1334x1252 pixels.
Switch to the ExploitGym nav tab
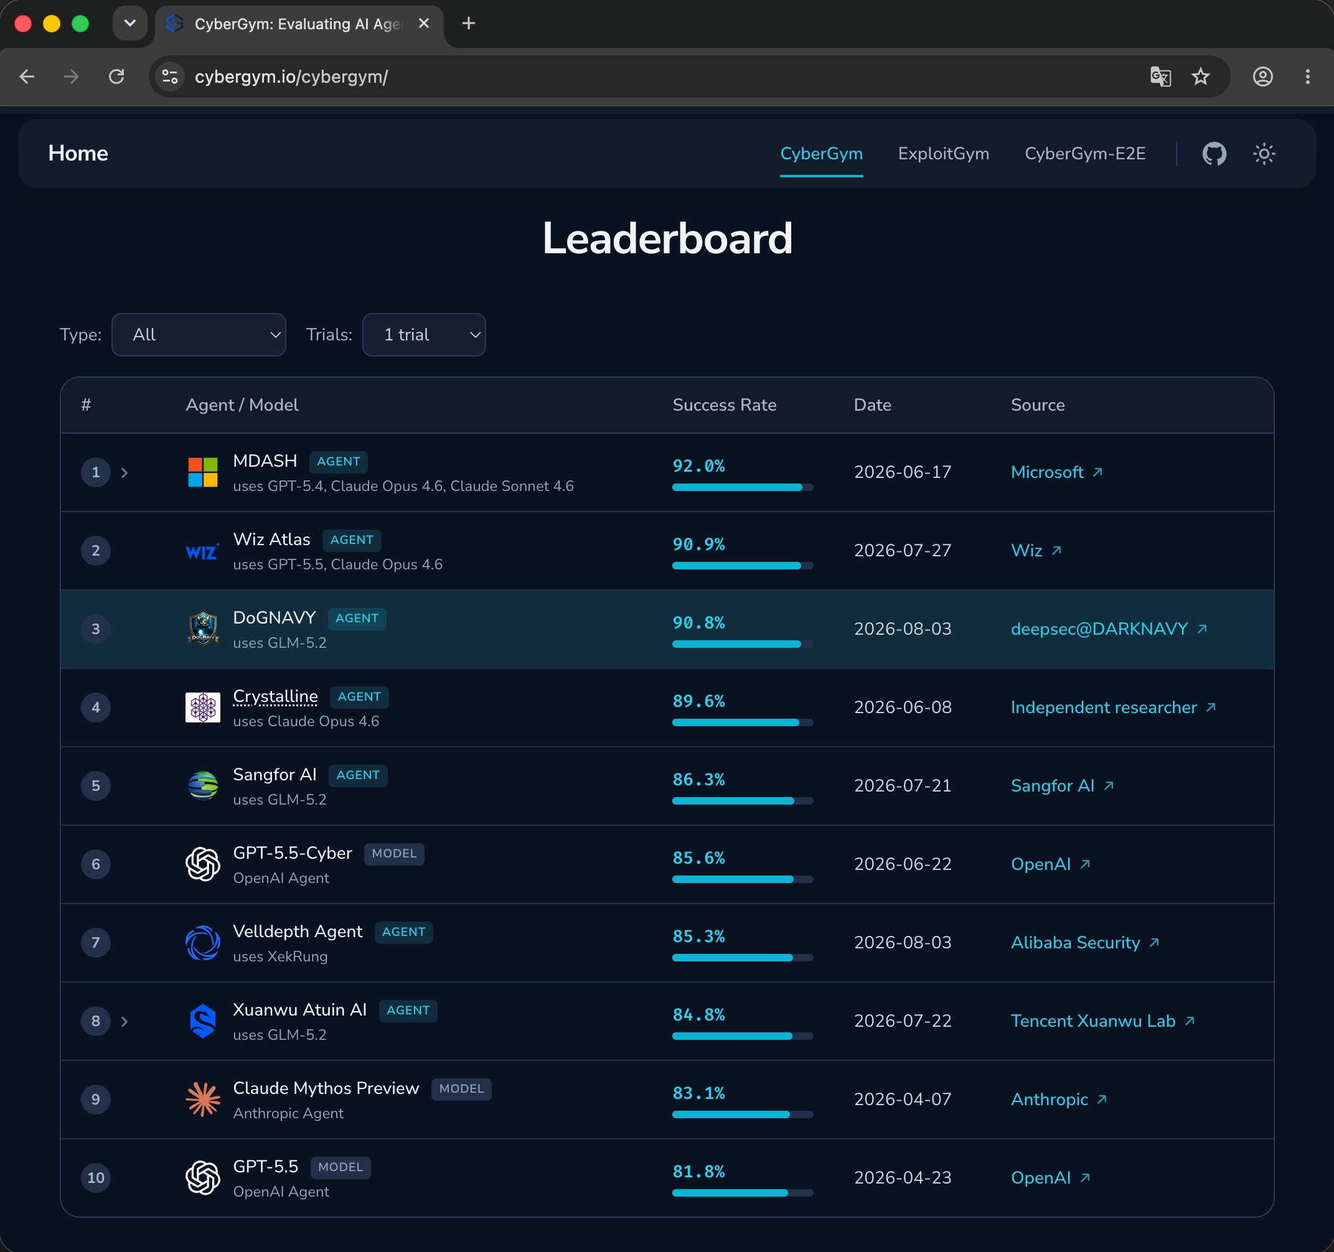point(944,154)
